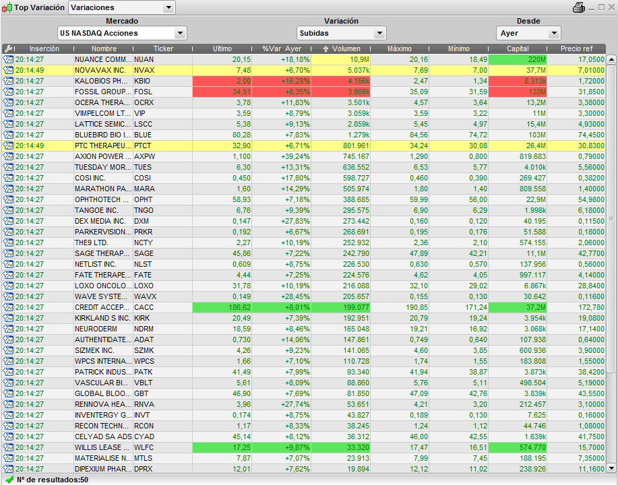Expand the Desde Ayer dropdown
Screen dimensions: 618x485
[x=528, y=33]
